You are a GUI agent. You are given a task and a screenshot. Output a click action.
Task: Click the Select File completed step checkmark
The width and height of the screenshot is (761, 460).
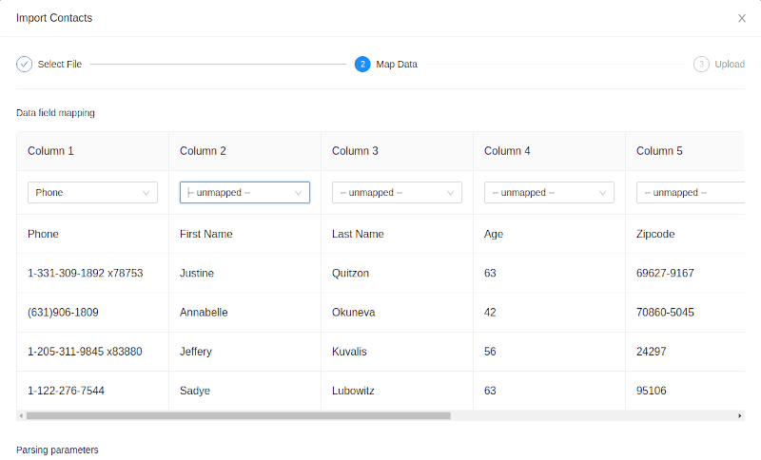pyautogui.click(x=25, y=64)
